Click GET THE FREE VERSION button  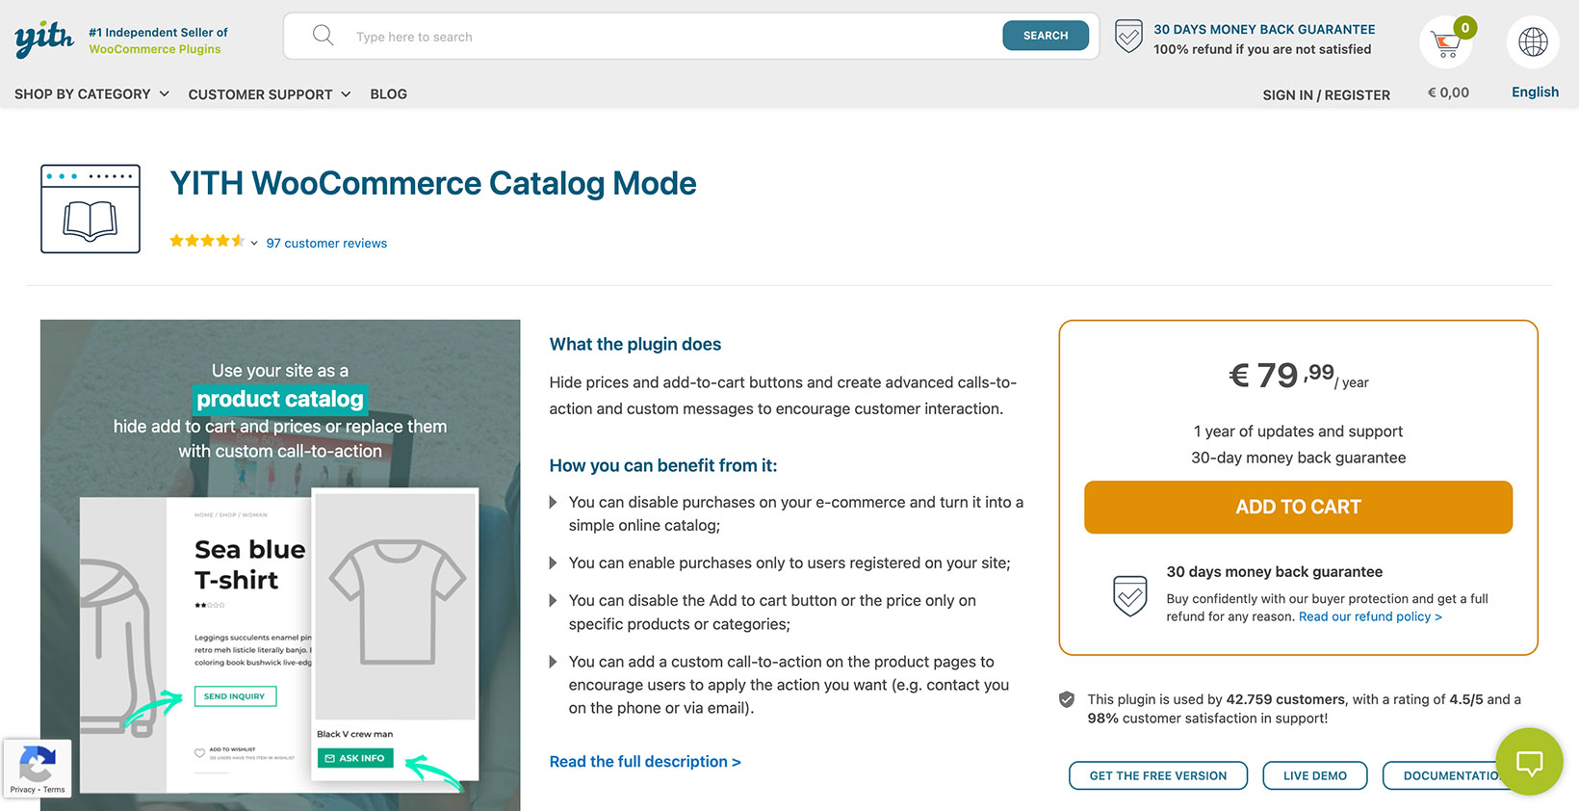click(1157, 775)
